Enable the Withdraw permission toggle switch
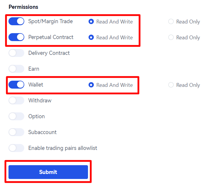Image resolution: width=216 pixels, height=186 pixels. [16, 101]
